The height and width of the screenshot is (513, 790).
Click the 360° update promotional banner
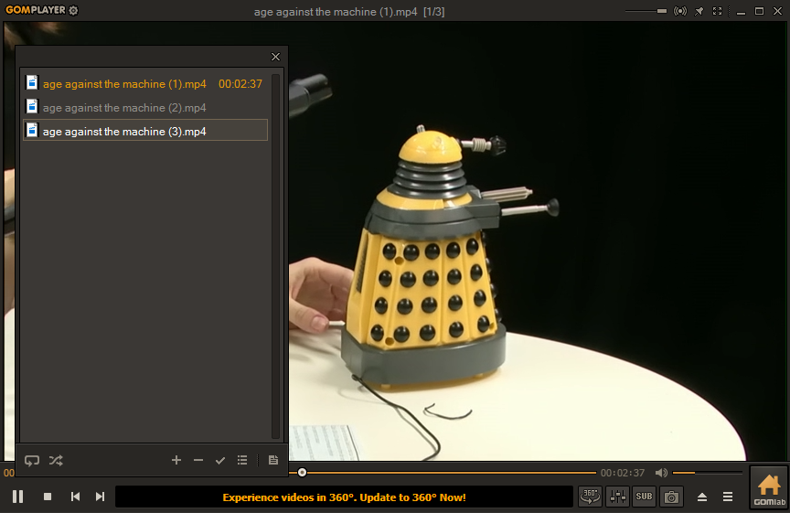click(x=344, y=497)
